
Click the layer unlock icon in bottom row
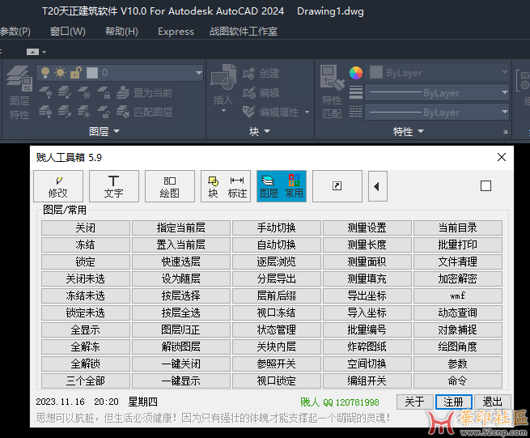coord(104,112)
